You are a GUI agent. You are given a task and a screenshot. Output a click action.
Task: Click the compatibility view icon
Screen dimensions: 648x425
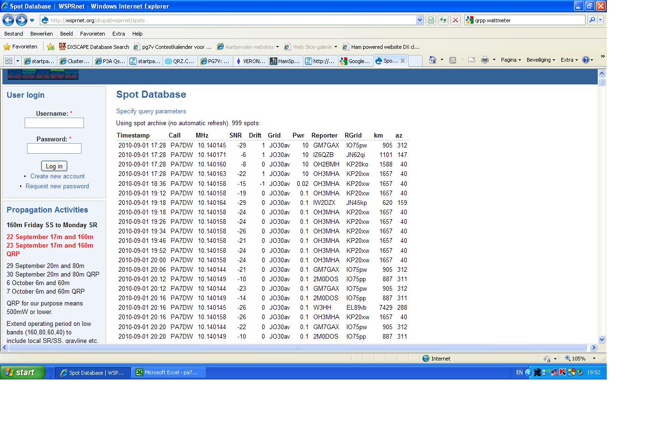pos(430,20)
